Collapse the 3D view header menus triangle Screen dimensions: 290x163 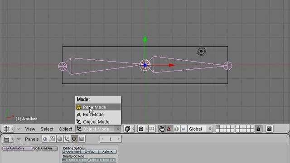pyautogui.click(x=19, y=129)
